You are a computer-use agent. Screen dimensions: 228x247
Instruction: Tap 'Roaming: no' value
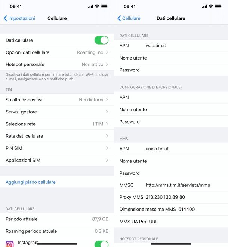coord(90,52)
